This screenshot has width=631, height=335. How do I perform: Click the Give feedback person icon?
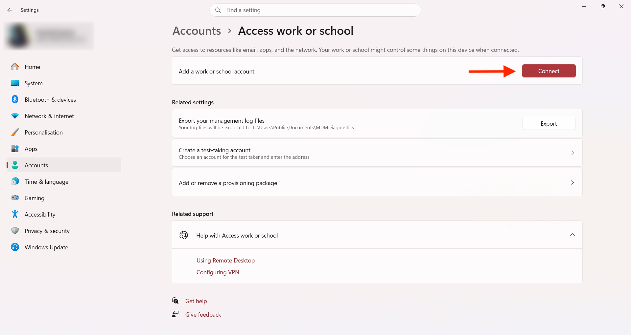(175, 314)
